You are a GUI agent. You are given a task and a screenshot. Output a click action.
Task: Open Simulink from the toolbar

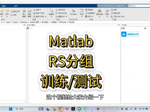(x=74, y=12)
